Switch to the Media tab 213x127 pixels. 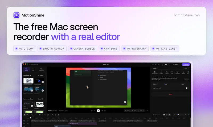(x=26, y=69)
